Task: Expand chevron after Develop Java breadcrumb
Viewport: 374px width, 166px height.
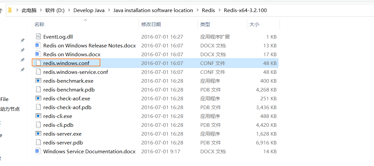Action: click(109, 10)
